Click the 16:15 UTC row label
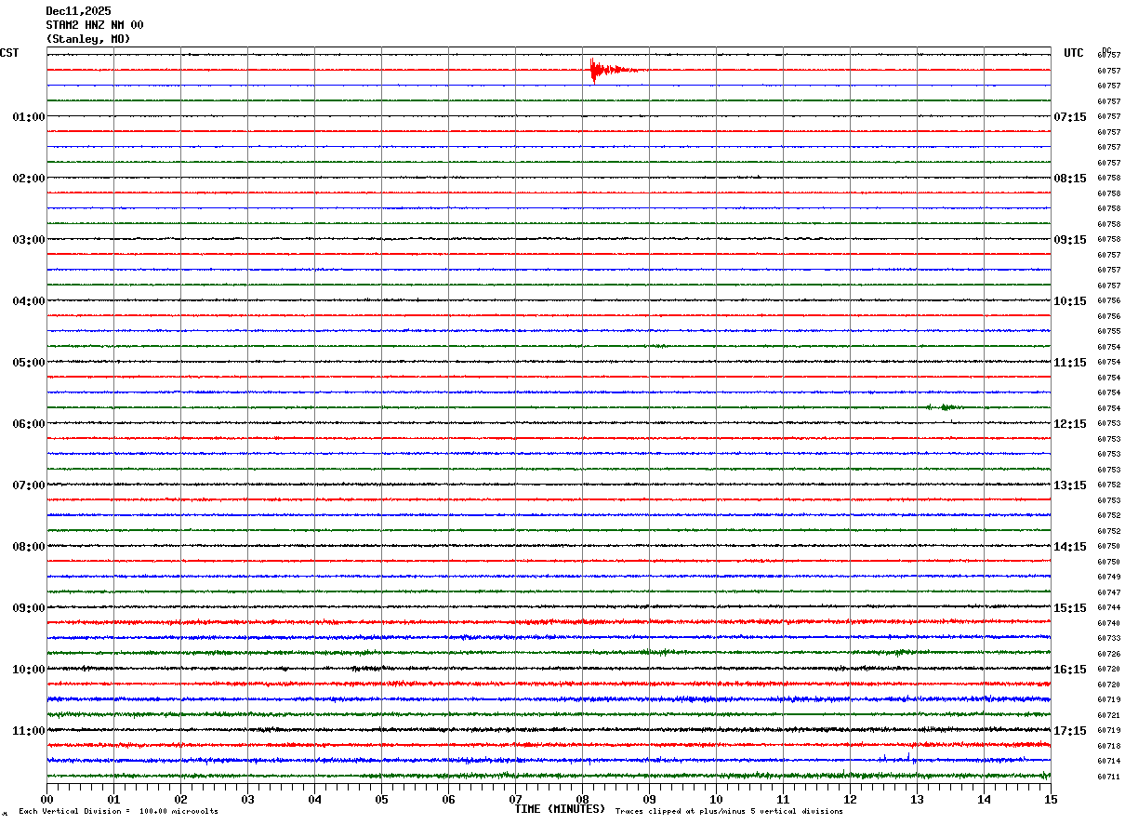 (x=1069, y=669)
